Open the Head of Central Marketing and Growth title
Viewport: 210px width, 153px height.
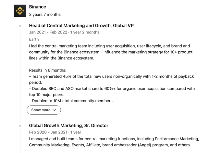point(81,26)
